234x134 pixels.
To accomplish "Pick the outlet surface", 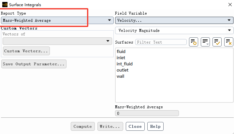I will click(123, 70).
